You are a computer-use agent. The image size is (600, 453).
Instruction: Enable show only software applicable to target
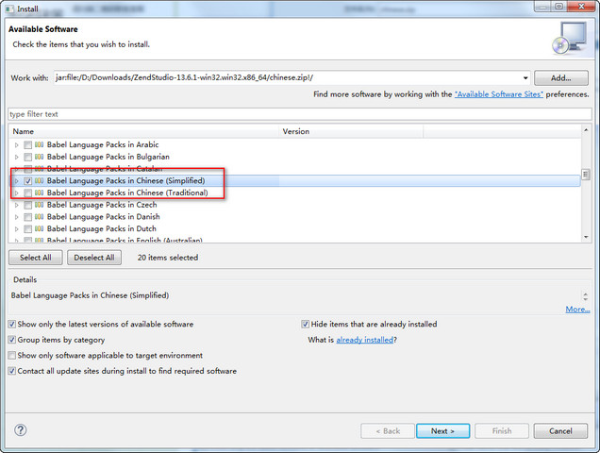click(11, 356)
